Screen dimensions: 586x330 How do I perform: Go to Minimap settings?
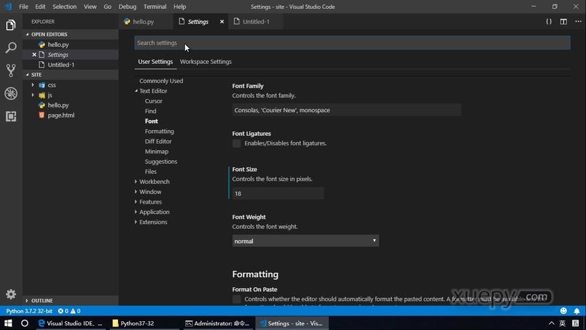click(157, 151)
